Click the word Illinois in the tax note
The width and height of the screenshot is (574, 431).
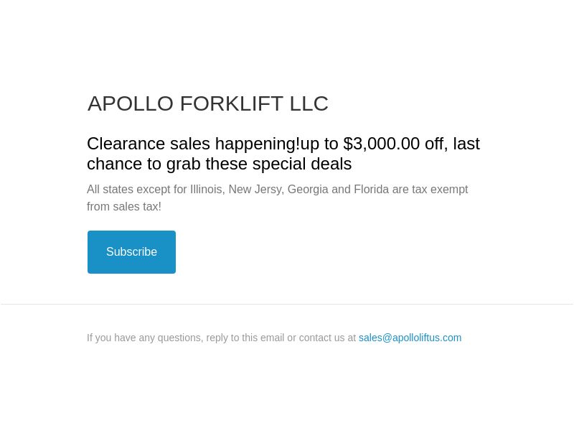[207, 190]
